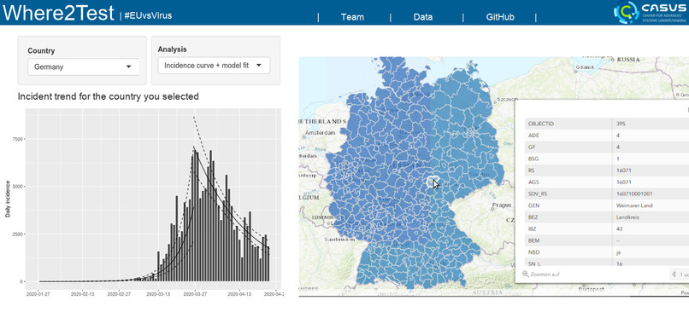This screenshot has height=318, width=689.
Task: Click the 2020-04-13 x-axis date label
Action: [238, 294]
